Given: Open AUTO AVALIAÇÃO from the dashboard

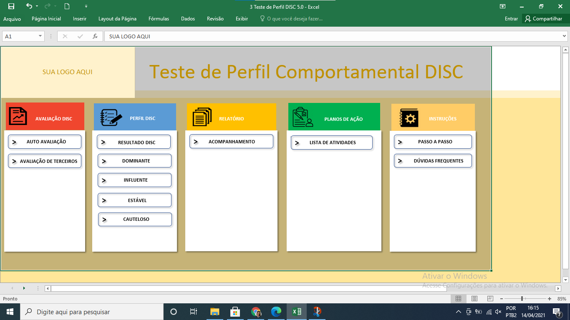Looking at the screenshot, I should click(45, 142).
